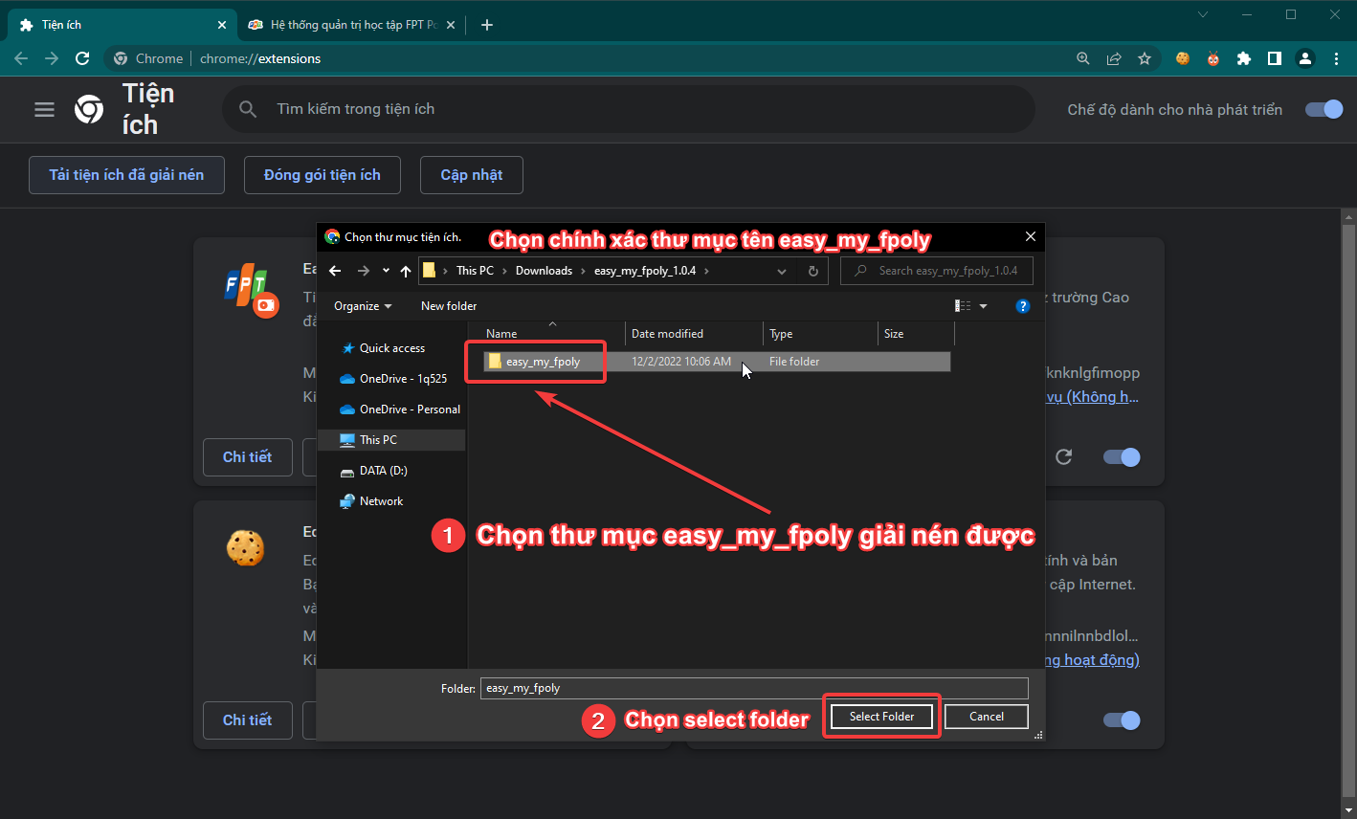Viewport: 1357px width, 819px height.
Task: Go back in the folder dialog
Action: (x=335, y=271)
